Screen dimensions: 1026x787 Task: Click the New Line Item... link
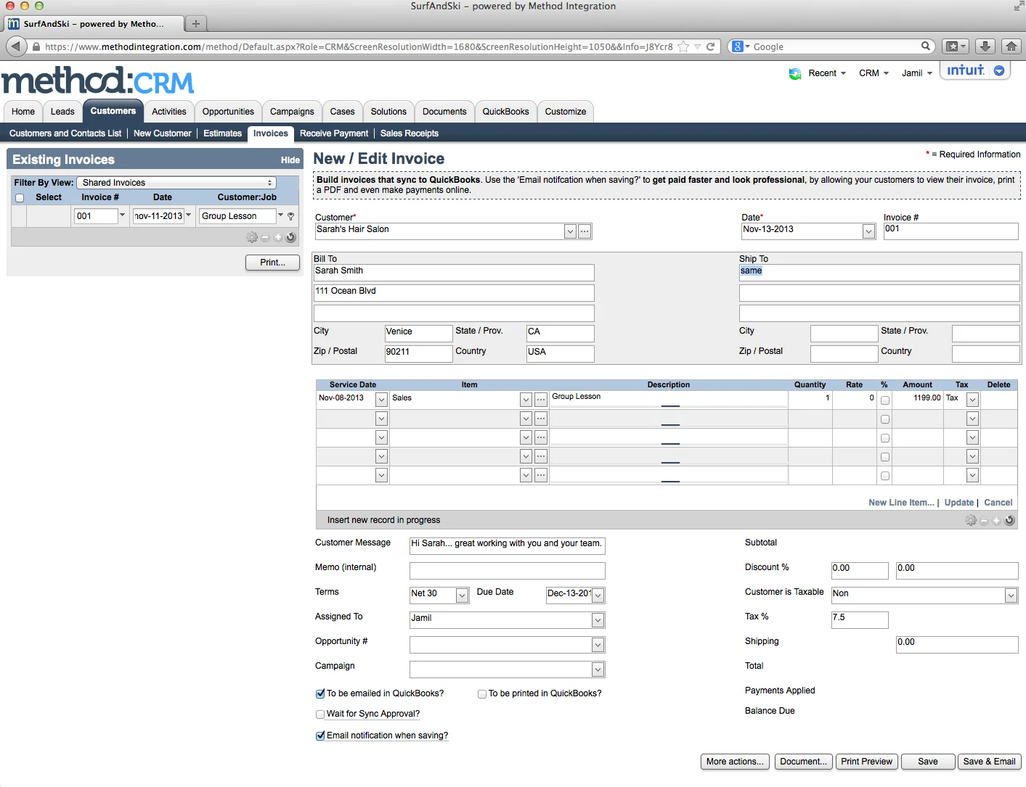pyautogui.click(x=901, y=503)
